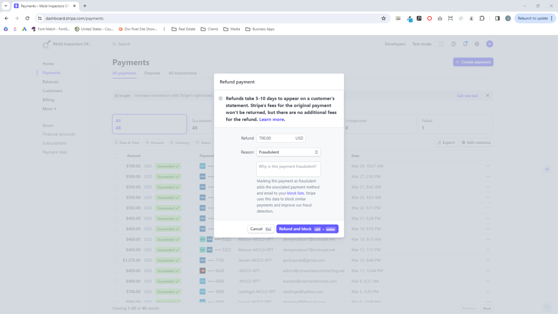Select the Uncaptured filter card
This screenshot has width=558, height=314.
[x=379, y=124]
